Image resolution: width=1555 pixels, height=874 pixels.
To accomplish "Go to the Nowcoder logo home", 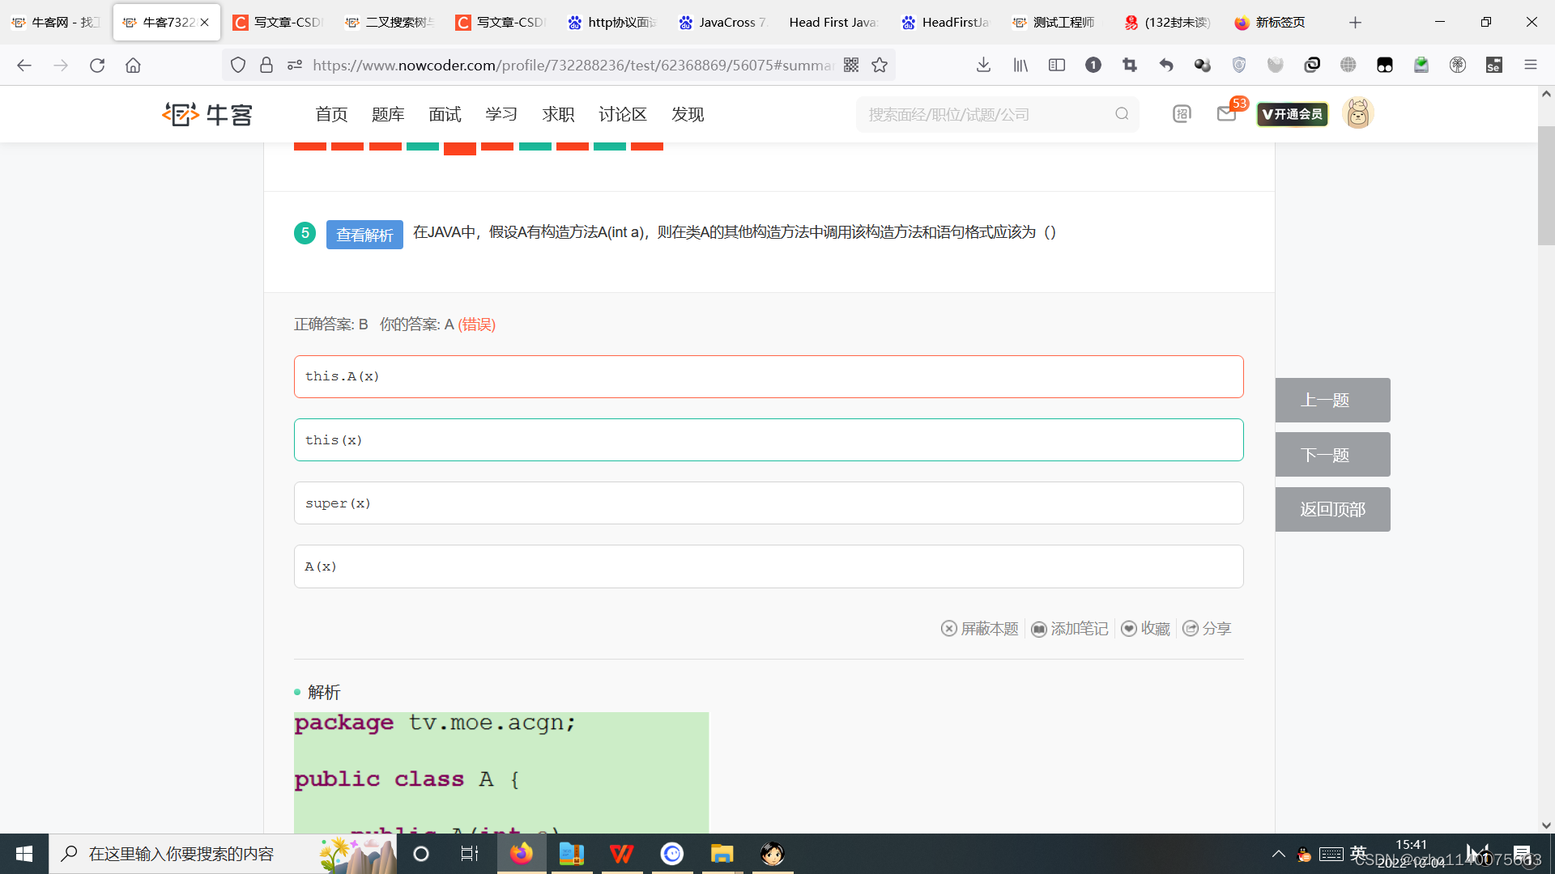I will (207, 114).
